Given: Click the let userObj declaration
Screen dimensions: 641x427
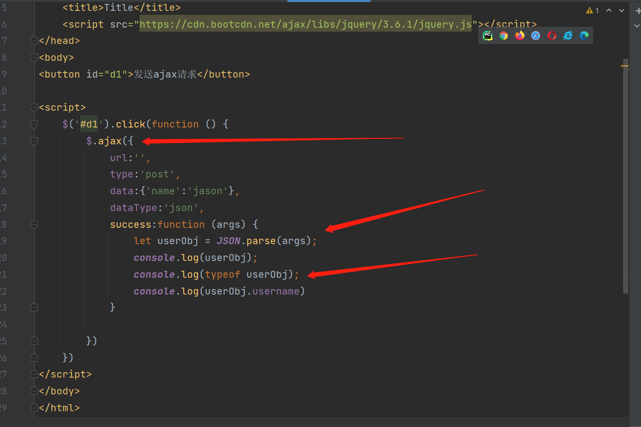Looking at the screenshot, I should 166,241.
